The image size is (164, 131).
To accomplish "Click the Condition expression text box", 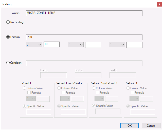I will 84,63.
